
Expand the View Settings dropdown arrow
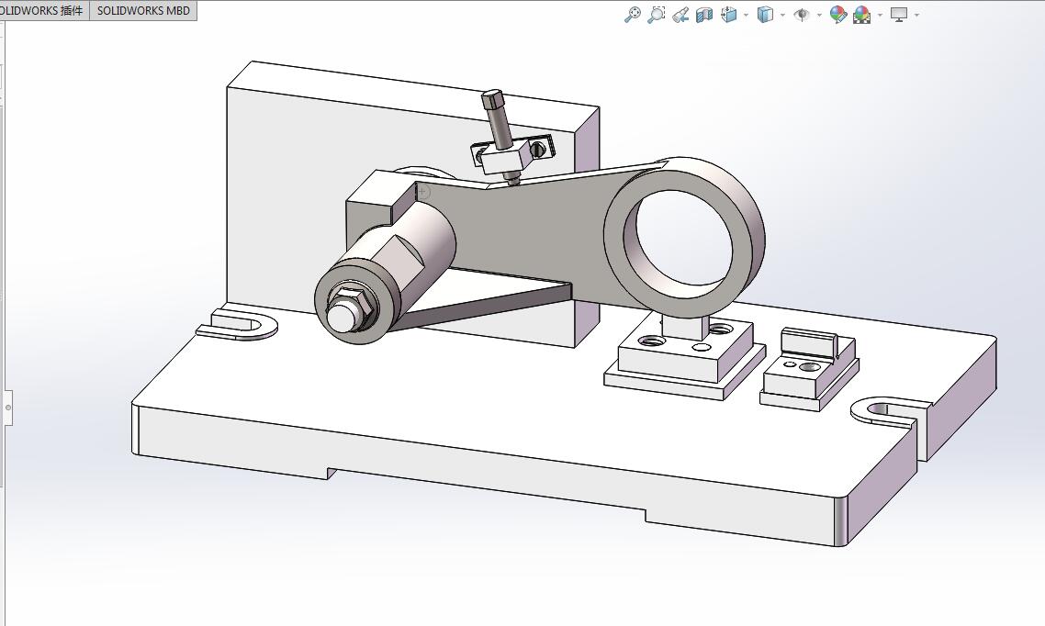pyautogui.click(x=917, y=15)
